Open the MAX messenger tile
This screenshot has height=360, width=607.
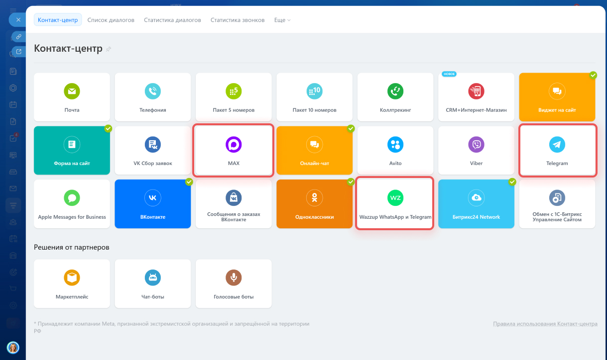pyautogui.click(x=234, y=151)
